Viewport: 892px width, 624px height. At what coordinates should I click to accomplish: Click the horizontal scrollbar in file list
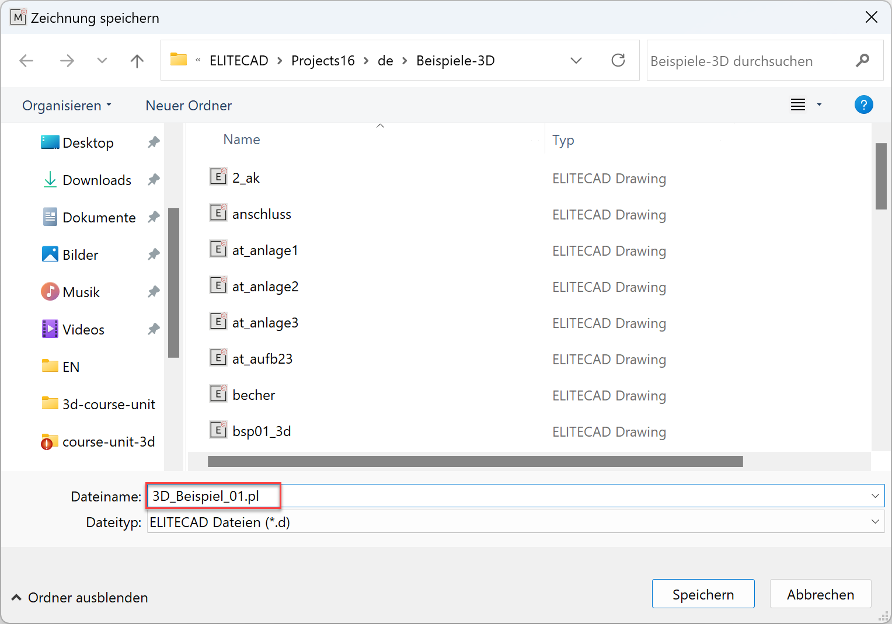(475, 462)
